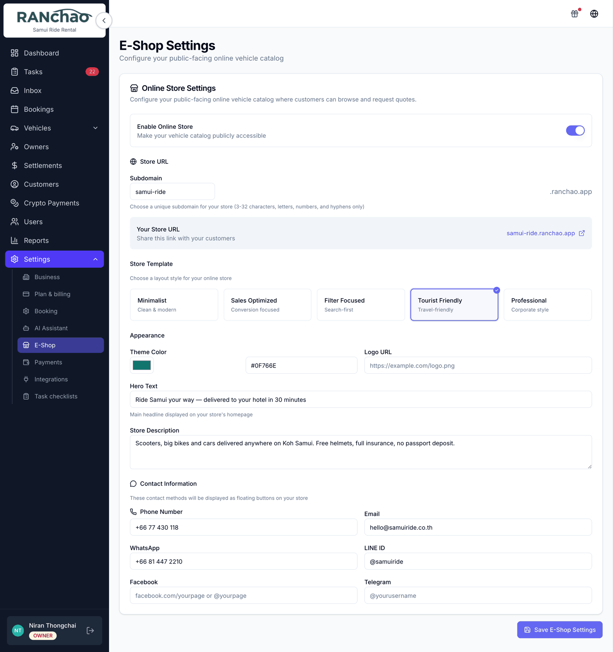Click the Bookings calendar icon
The image size is (613, 652).
[15, 109]
